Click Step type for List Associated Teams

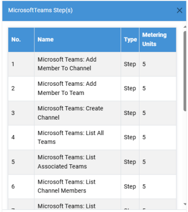click(x=130, y=162)
